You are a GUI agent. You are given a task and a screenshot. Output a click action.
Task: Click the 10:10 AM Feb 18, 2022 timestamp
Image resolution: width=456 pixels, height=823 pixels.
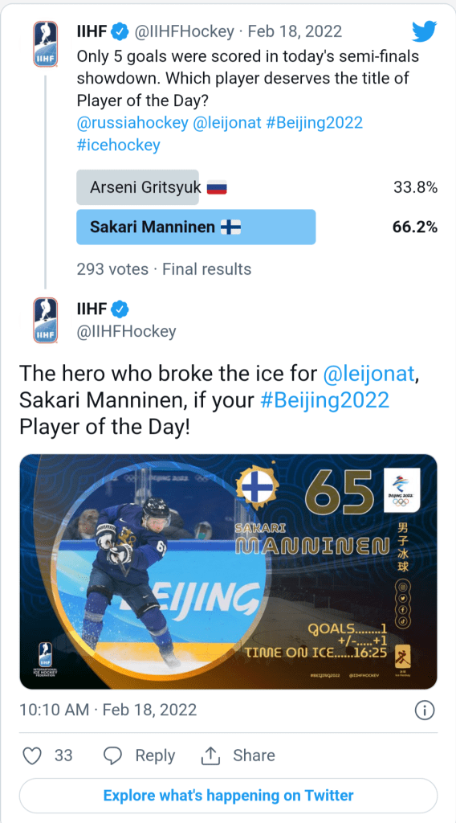(x=108, y=710)
